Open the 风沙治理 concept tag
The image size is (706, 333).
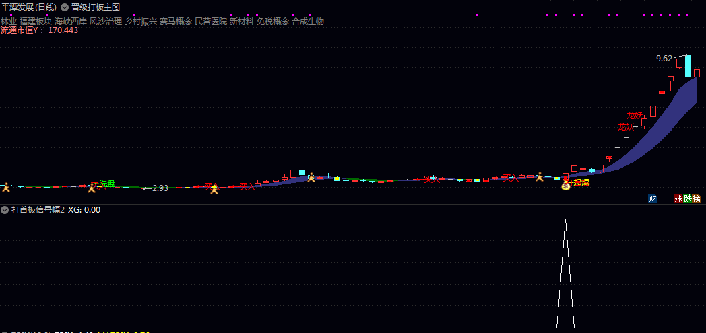click(106, 21)
